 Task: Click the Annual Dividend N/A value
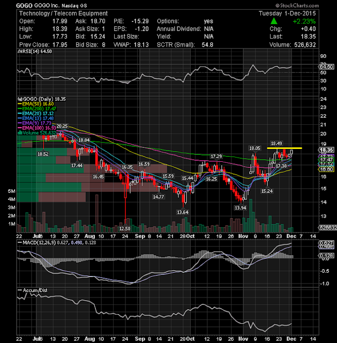208,29
